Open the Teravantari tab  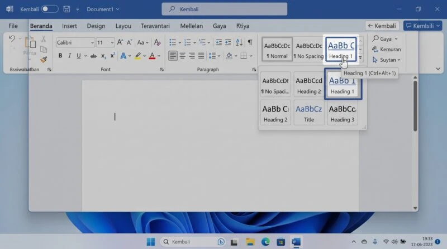(x=155, y=26)
